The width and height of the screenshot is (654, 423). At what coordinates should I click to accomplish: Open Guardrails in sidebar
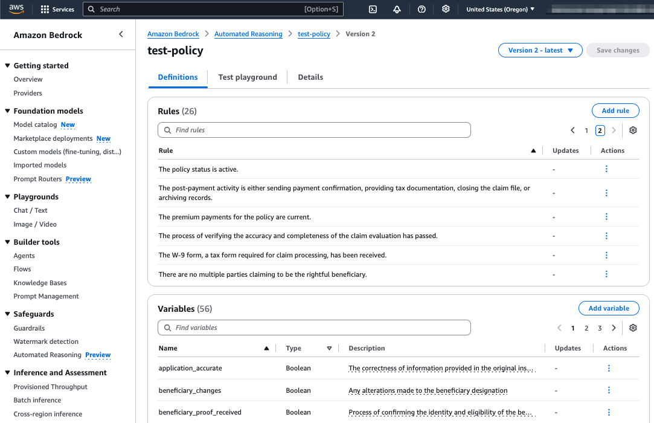pos(29,328)
